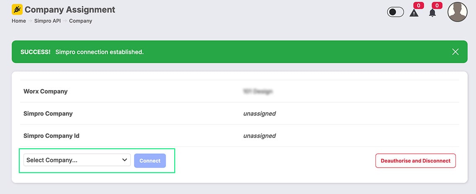Dismiss the success banner with the X
This screenshot has height=194, width=476.
click(x=455, y=52)
